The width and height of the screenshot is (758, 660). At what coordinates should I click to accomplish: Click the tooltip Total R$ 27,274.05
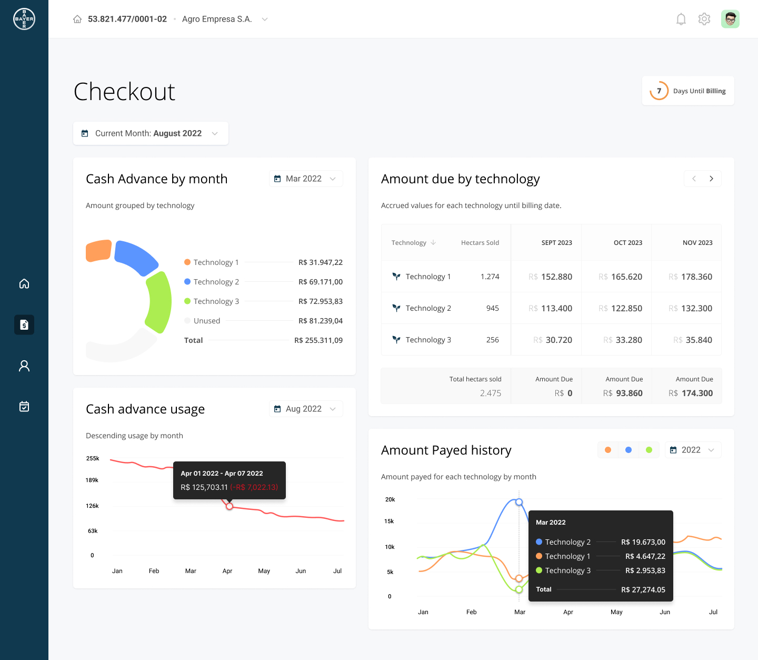643,589
